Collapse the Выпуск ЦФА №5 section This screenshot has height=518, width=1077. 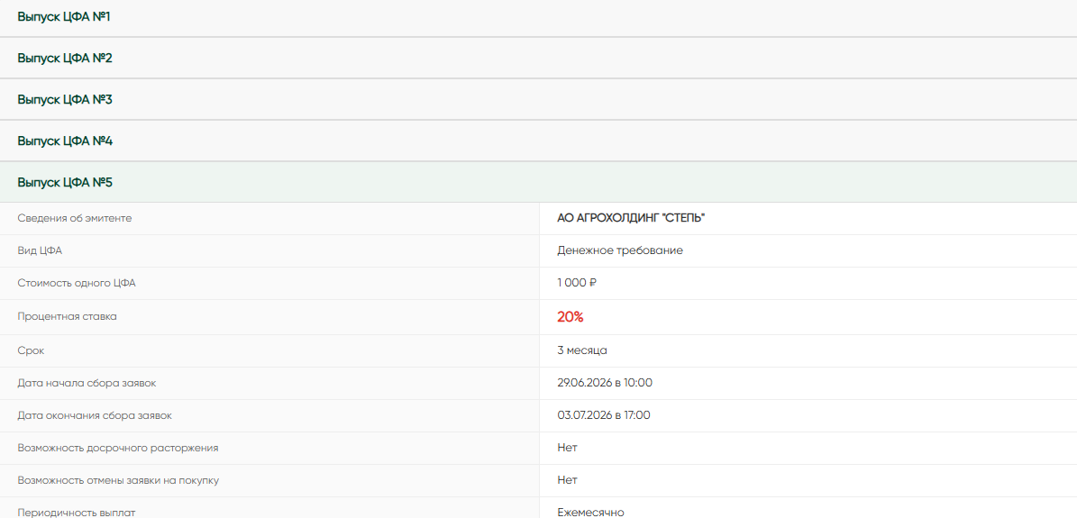[x=539, y=183]
